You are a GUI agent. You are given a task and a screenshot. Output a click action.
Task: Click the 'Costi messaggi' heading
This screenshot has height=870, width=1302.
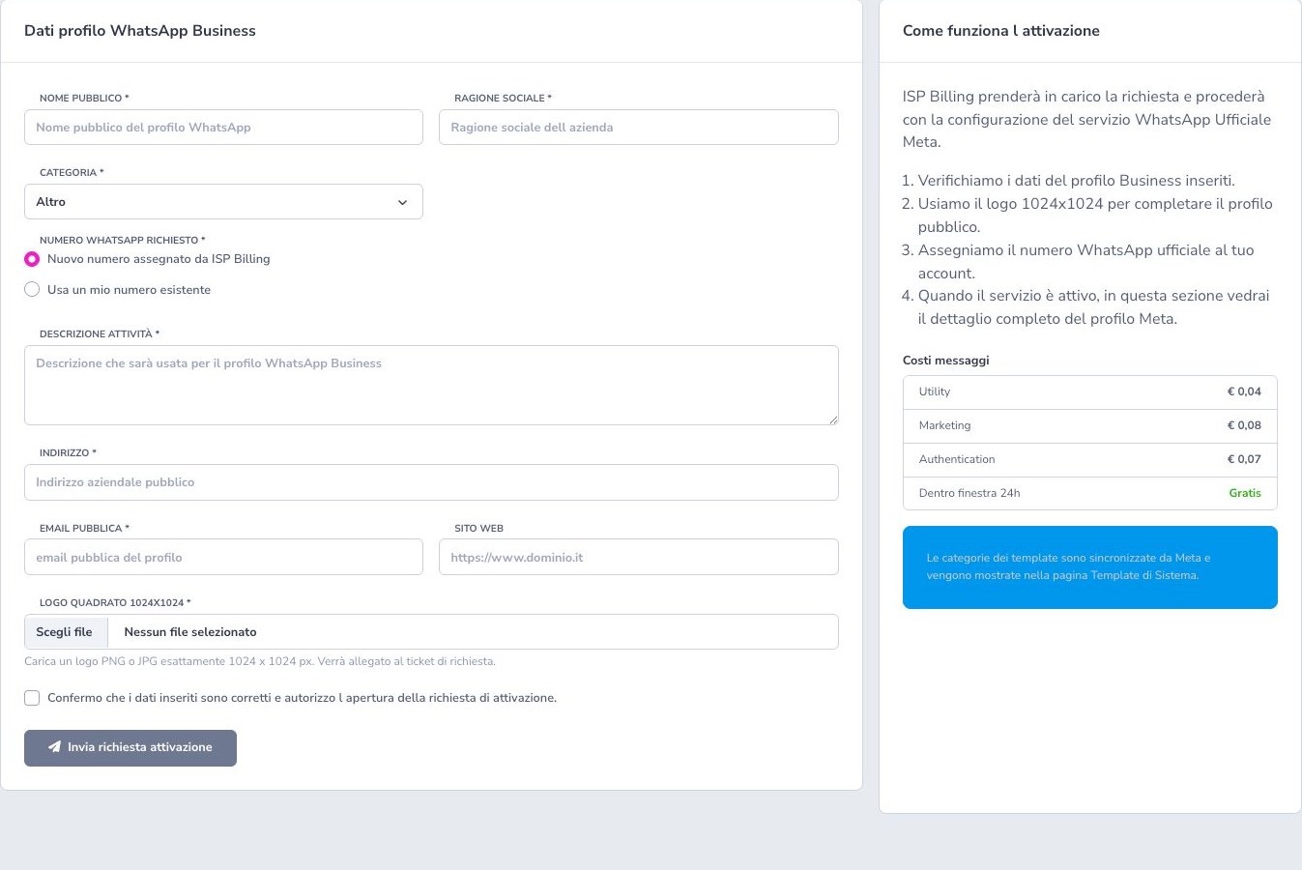click(x=946, y=361)
